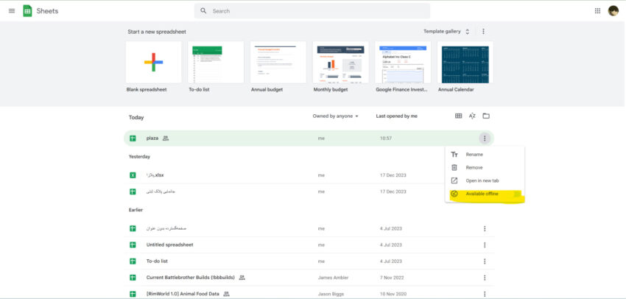The height and width of the screenshot is (299, 626).
Task: Open Current Battlebrother Builds (!bbbuilds)
Action: [x=309, y=278]
